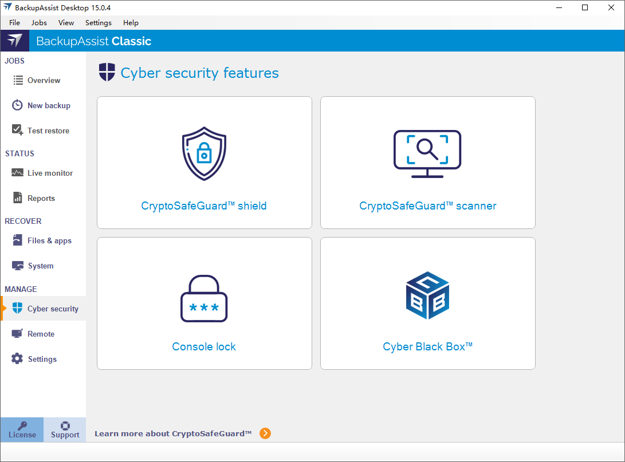Click the Console lock padlock icon
This screenshot has width=625, height=462.
pos(204,298)
